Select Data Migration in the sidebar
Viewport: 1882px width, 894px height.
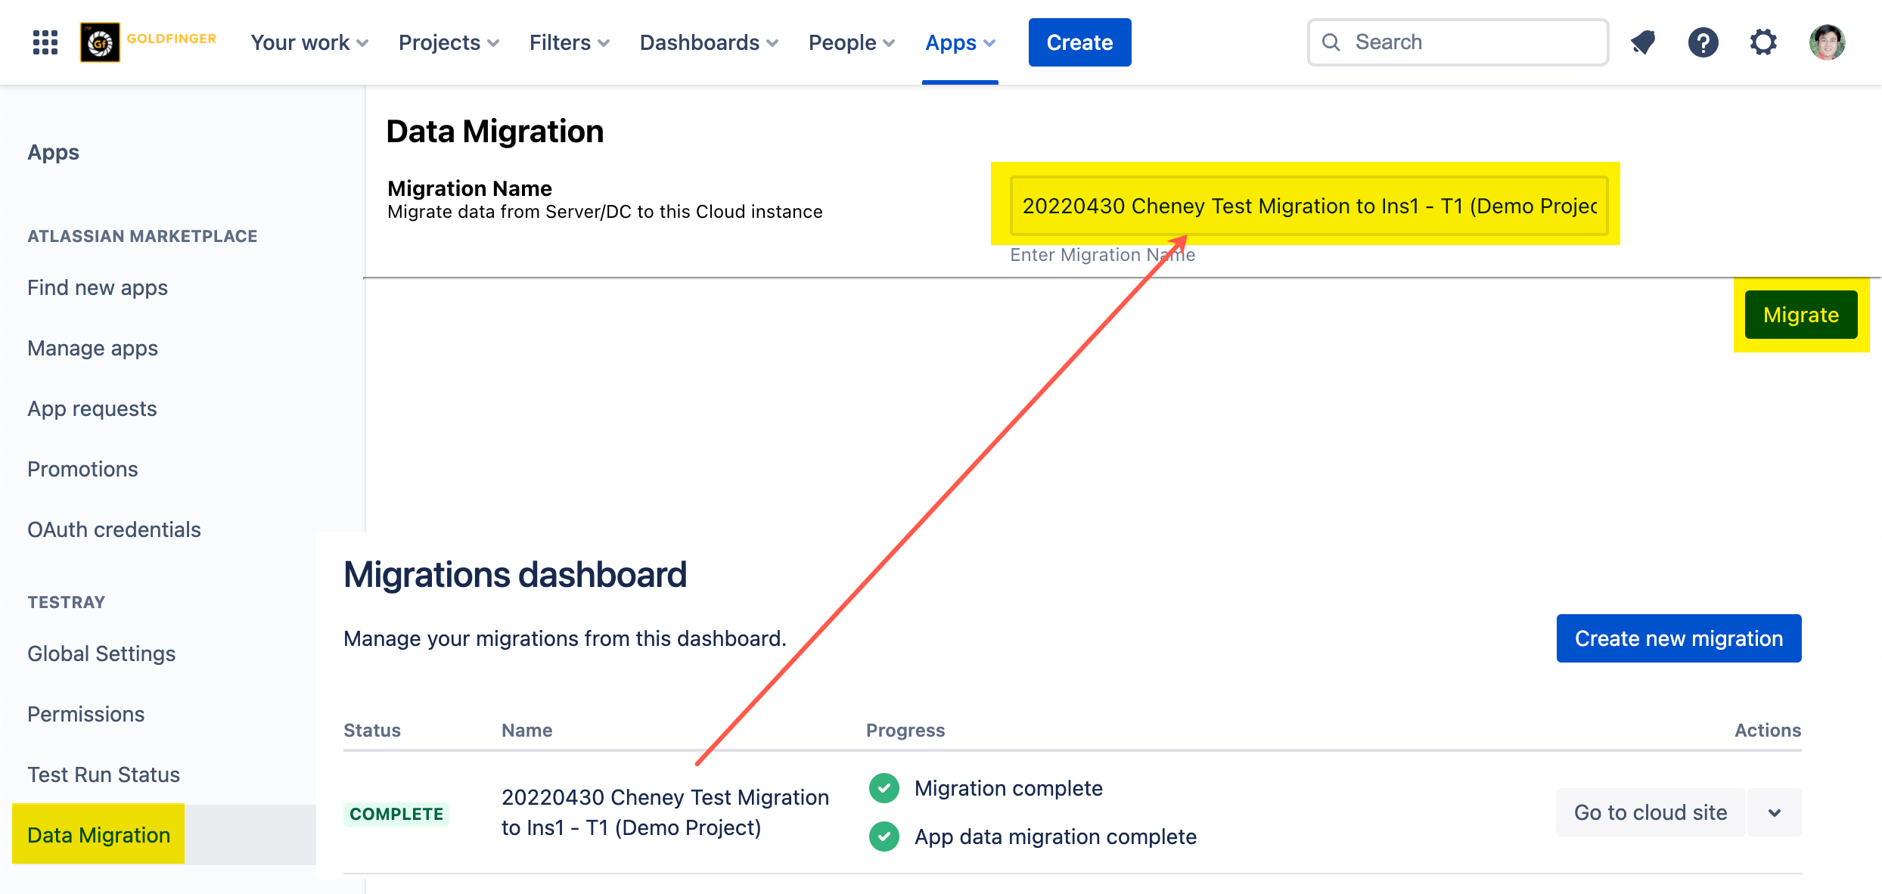tap(99, 835)
